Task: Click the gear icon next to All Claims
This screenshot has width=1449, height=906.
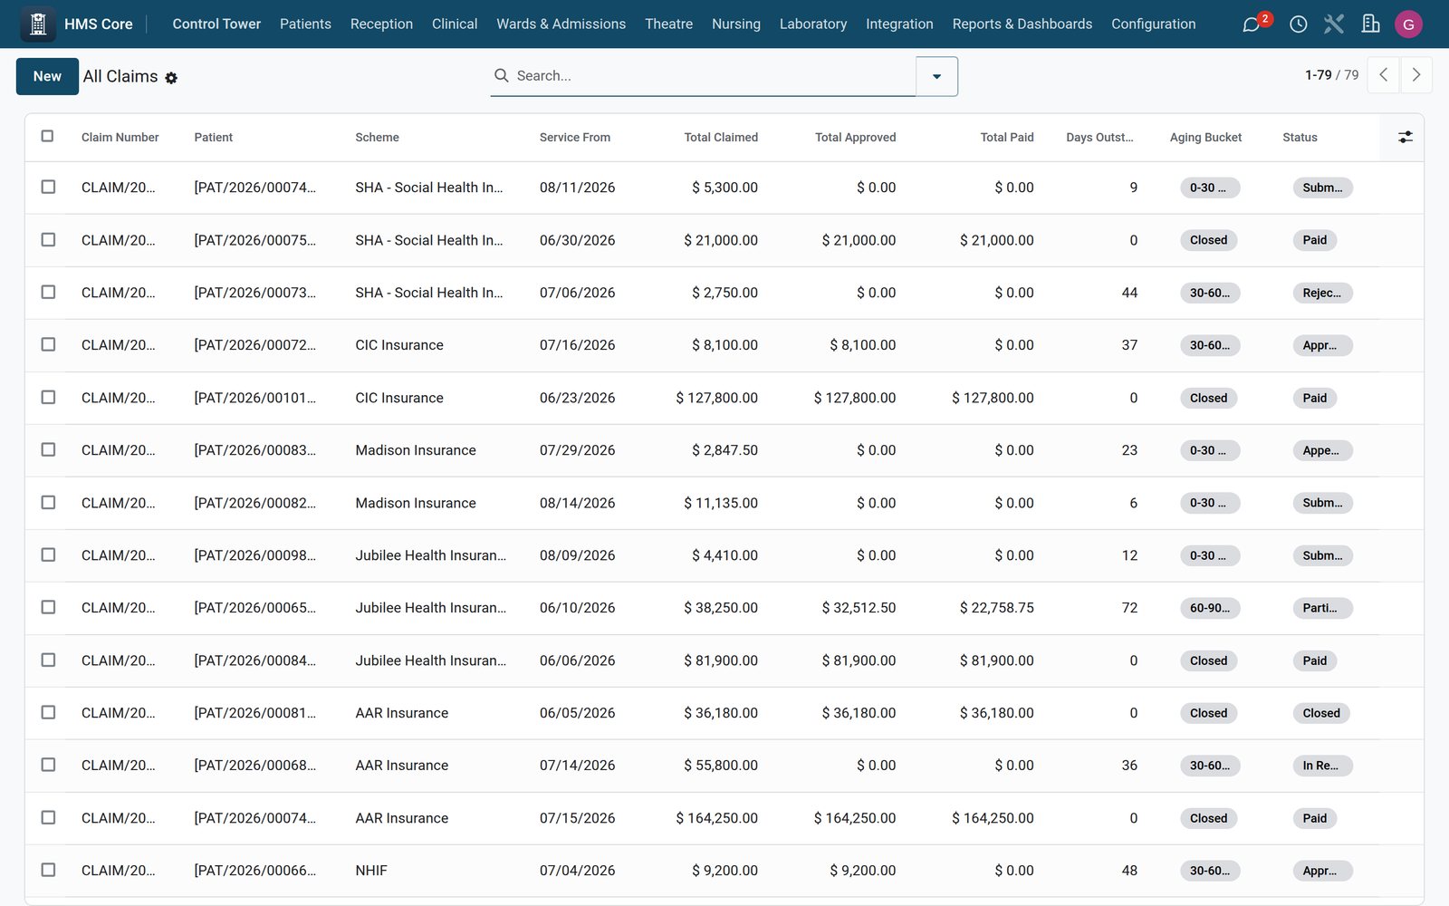Action: (x=171, y=78)
